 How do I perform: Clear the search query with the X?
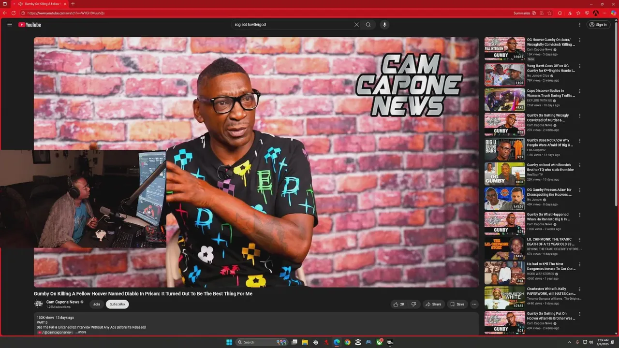click(356, 25)
